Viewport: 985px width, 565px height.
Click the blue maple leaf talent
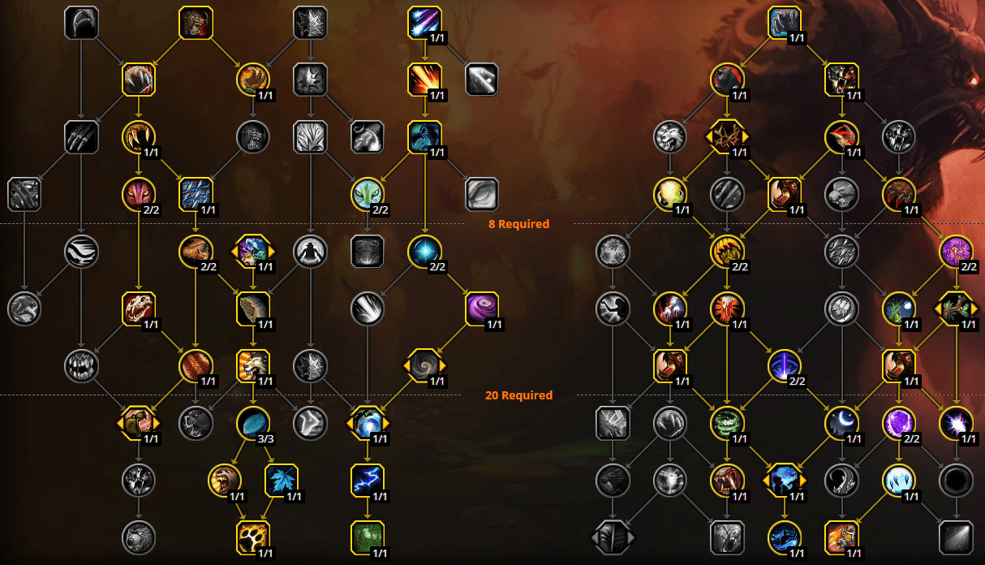coord(281,481)
